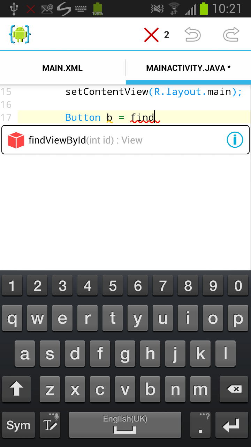This screenshot has height=447, width=251.
Task: Tap the AIDE Android logo icon
Action: pyautogui.click(x=20, y=34)
